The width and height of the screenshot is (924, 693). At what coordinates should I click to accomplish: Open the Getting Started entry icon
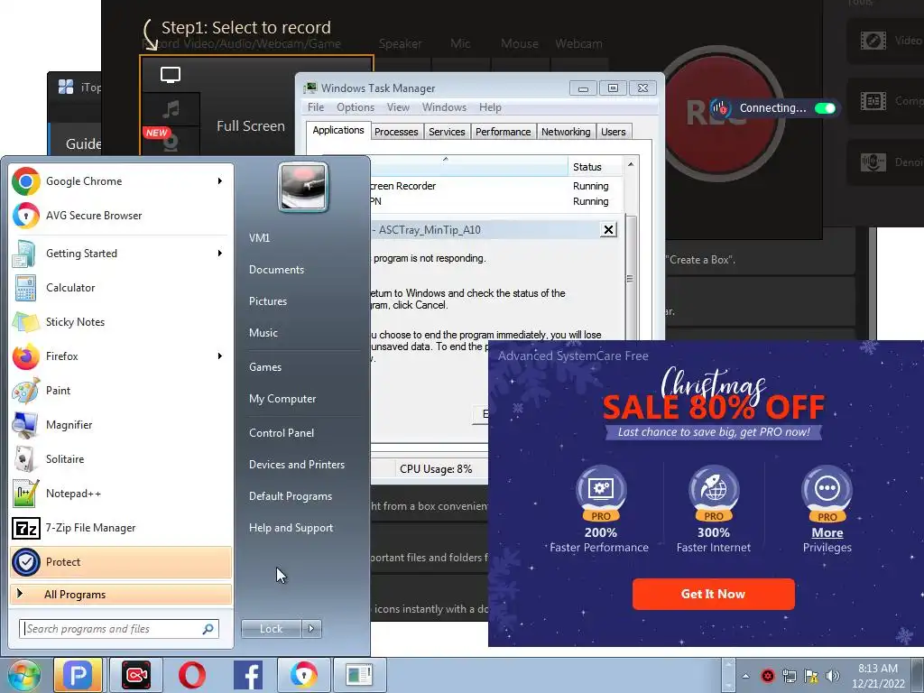24,254
